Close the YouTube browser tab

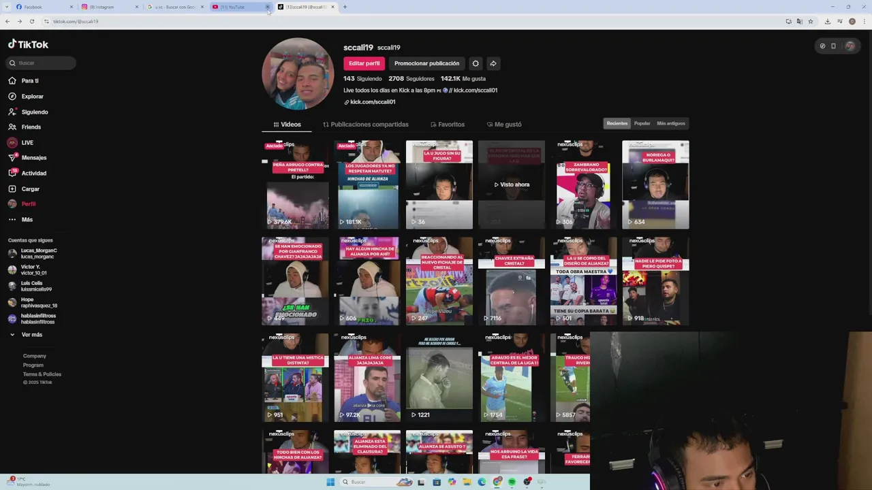click(267, 7)
